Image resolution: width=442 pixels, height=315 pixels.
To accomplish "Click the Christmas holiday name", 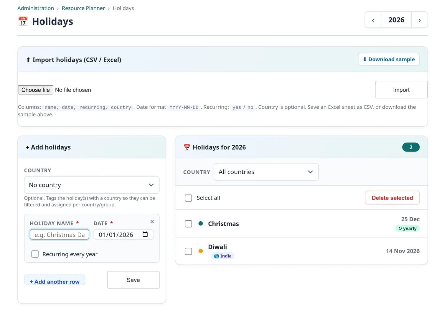I will point(223,224).
